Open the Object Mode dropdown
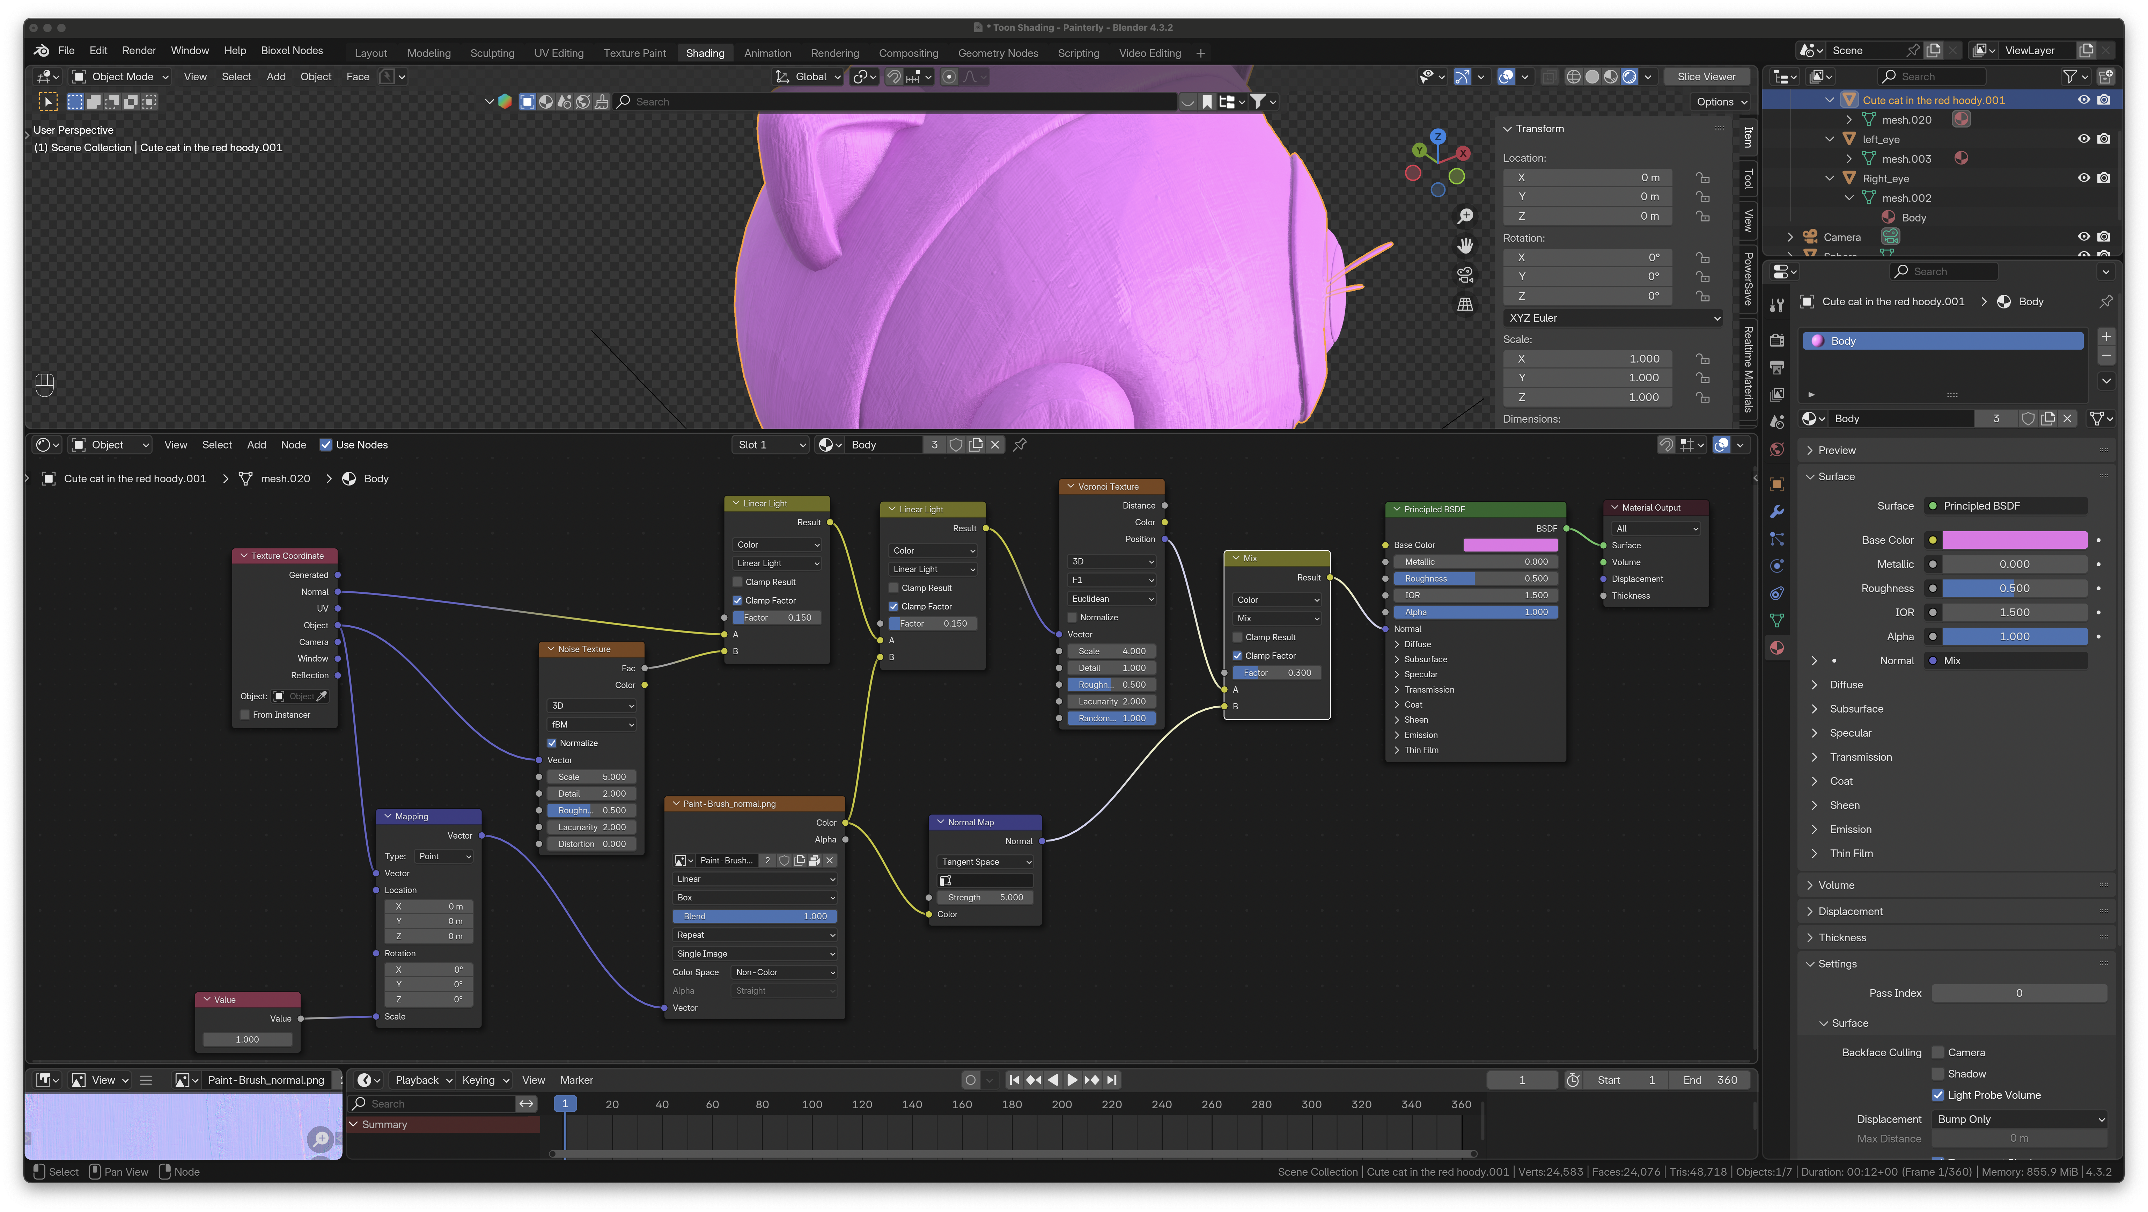Viewport: 2148px width, 1212px height. pyautogui.click(x=121, y=77)
